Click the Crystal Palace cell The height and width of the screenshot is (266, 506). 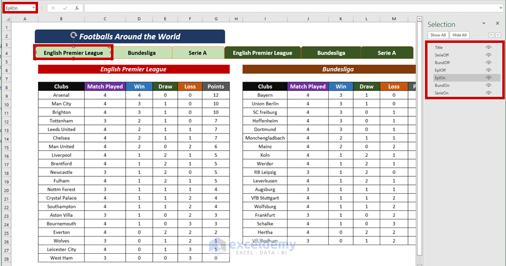(61, 198)
